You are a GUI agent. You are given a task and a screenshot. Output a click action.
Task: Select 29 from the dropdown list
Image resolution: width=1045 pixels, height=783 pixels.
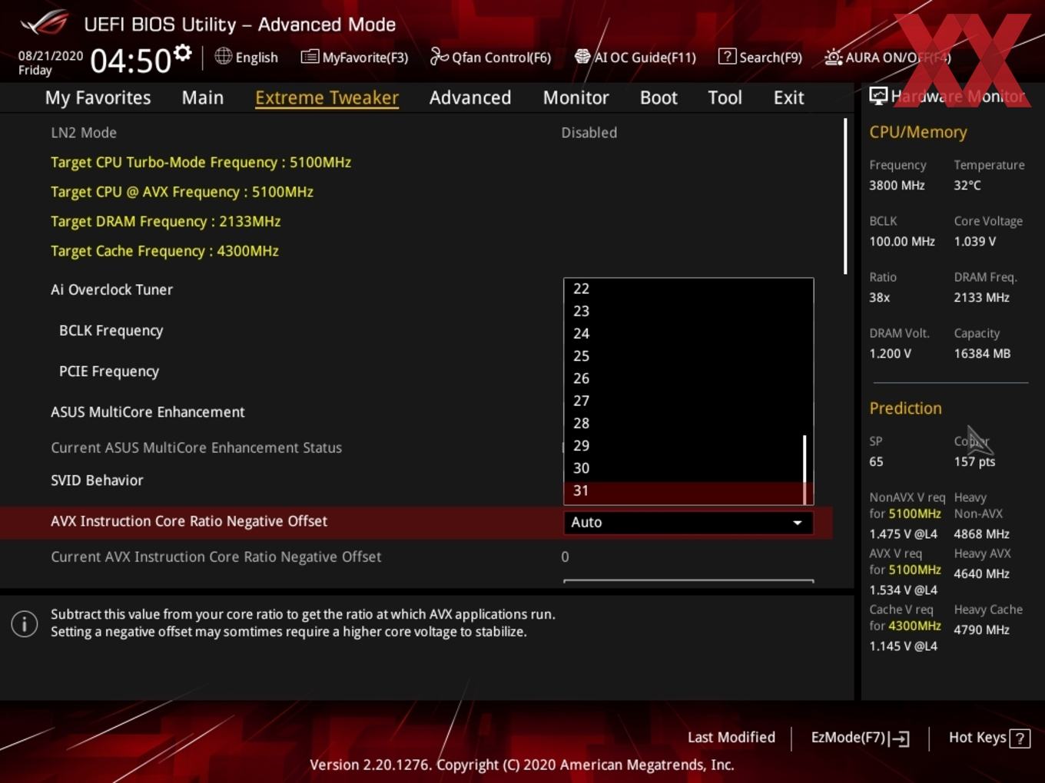(x=683, y=445)
